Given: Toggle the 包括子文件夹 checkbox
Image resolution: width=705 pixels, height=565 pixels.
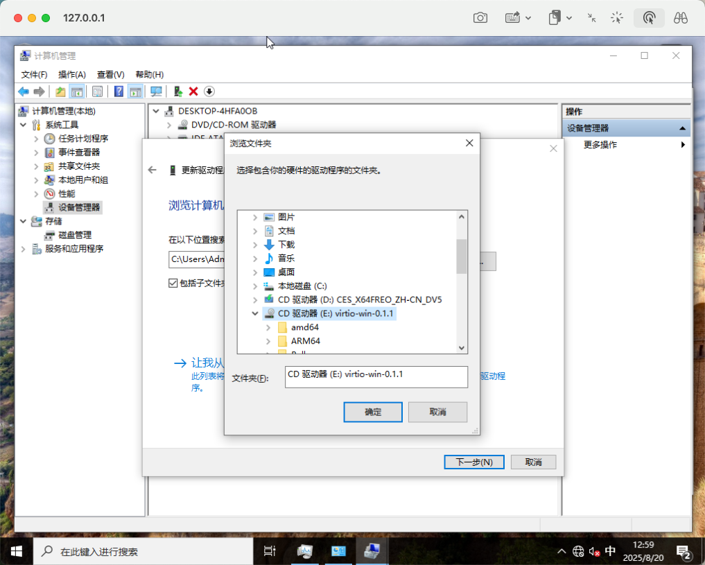Looking at the screenshot, I should [x=173, y=283].
